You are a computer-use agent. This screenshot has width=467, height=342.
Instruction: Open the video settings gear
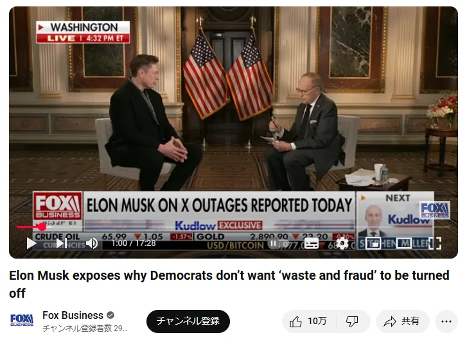(x=342, y=243)
